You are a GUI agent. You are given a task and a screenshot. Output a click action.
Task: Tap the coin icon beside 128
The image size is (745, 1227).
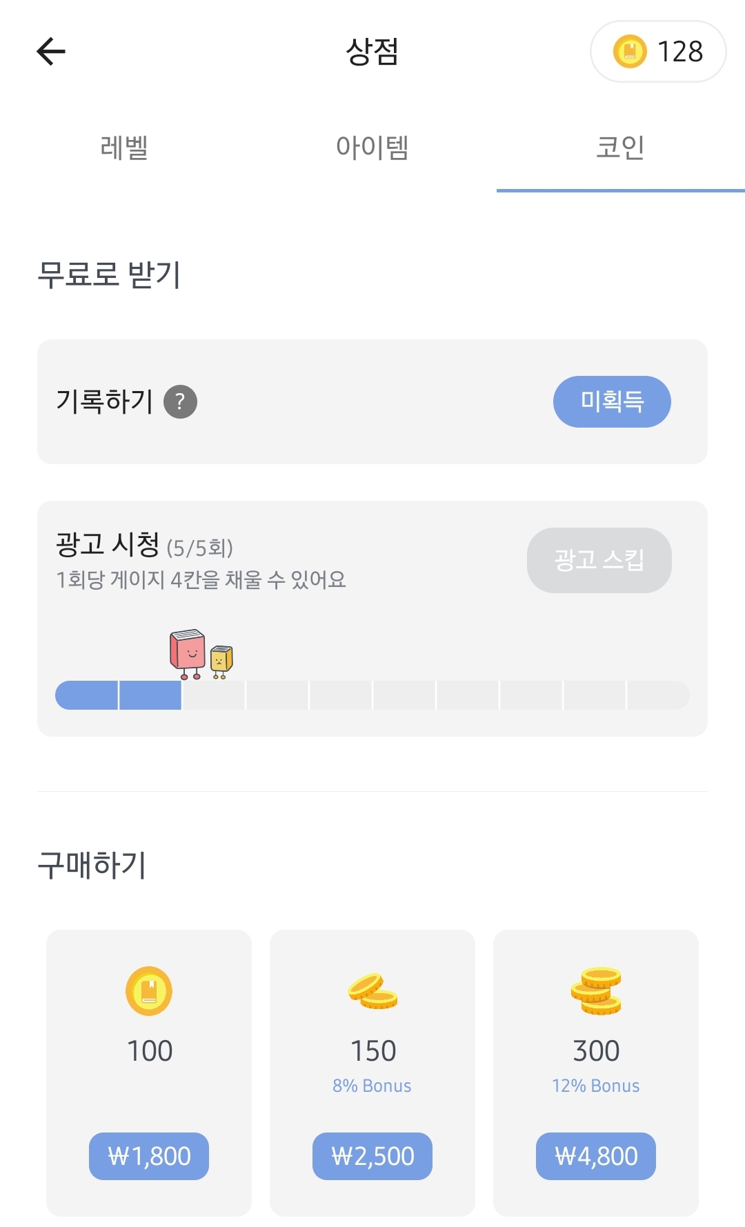pos(629,52)
